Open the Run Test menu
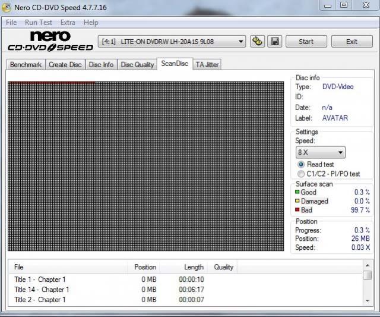Viewport: 380px width, 317px height. click(x=39, y=23)
